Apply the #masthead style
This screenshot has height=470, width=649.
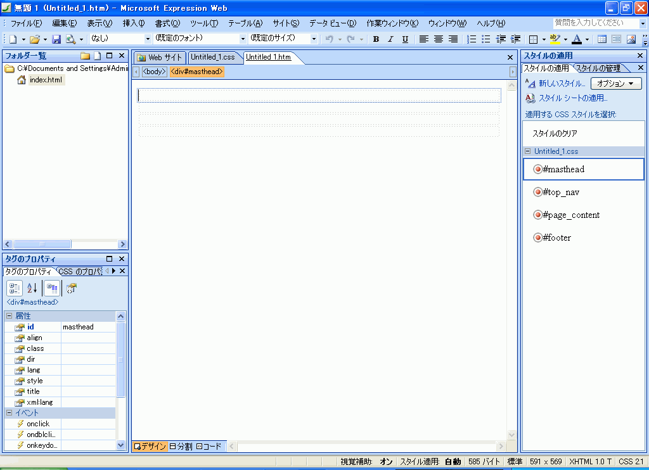pyautogui.click(x=584, y=169)
